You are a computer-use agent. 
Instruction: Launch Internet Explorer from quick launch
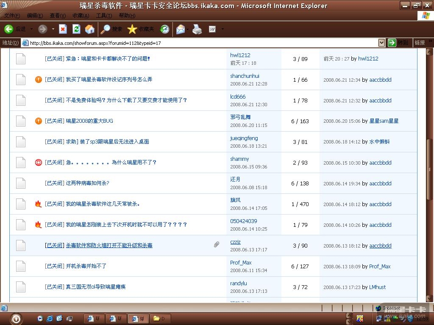[x=50, y=319]
